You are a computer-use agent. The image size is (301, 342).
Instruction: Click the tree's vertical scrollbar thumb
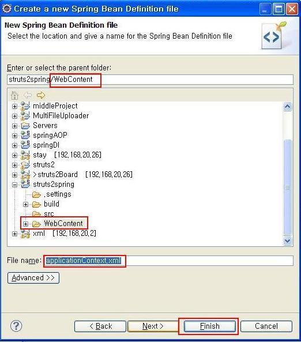pos(287,187)
